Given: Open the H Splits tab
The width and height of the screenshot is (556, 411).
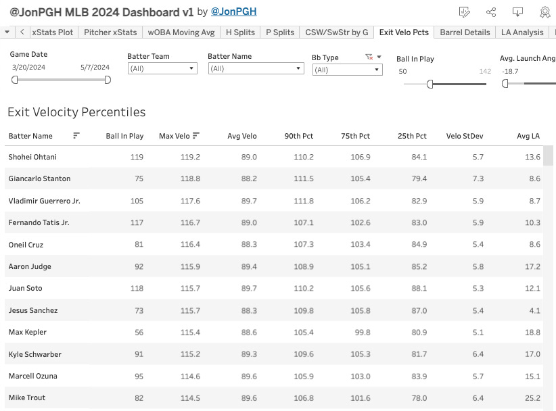Looking at the screenshot, I should tap(240, 32).
